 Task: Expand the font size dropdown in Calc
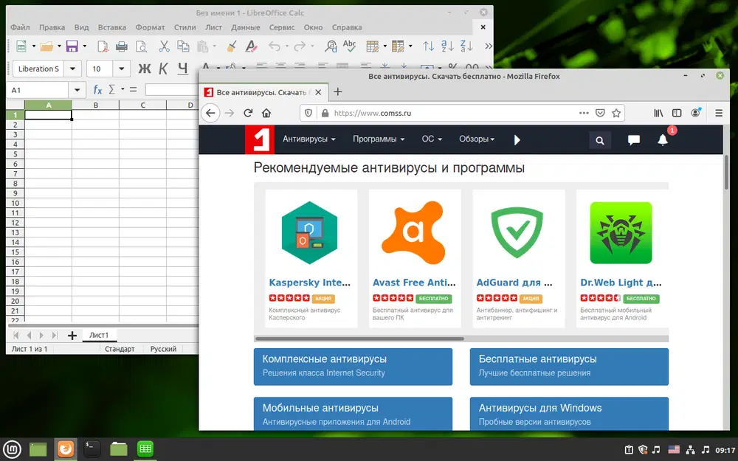coord(122,69)
